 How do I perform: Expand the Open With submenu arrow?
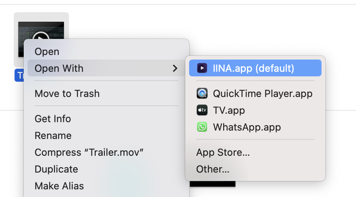point(175,68)
